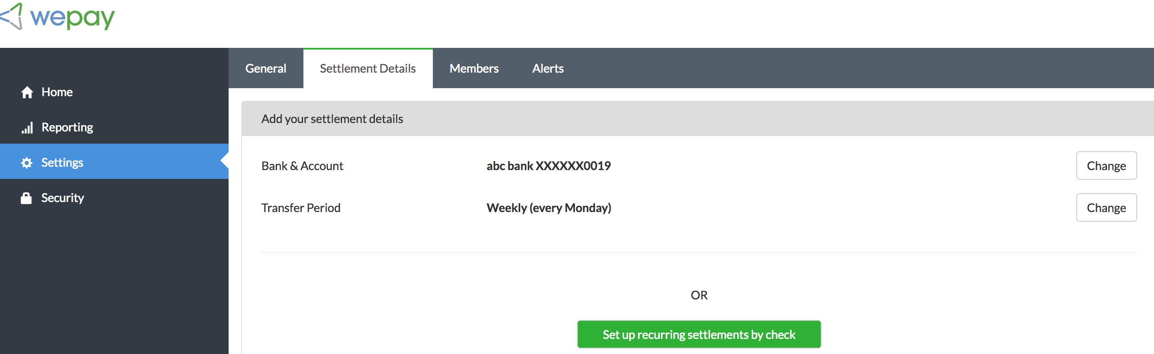Click the Weekly (every Monday) value
The height and width of the screenshot is (354, 1154).
tap(549, 208)
